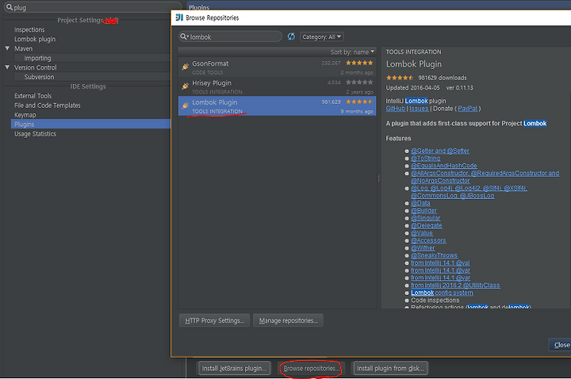Select GsonFormat plugin row
The height and width of the screenshot is (379, 571).
click(x=277, y=67)
